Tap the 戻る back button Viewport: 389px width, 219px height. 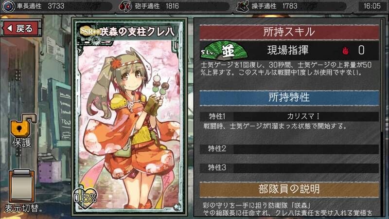pos(21,28)
